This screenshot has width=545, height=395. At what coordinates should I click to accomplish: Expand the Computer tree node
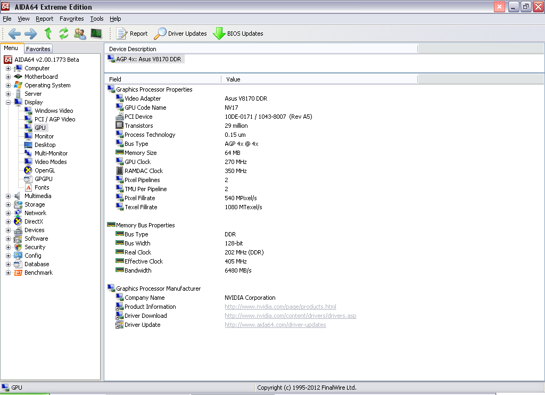tap(9, 69)
